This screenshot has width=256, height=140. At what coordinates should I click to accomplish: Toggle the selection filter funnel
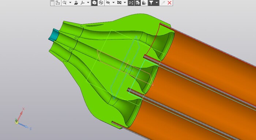[x=151, y=3]
